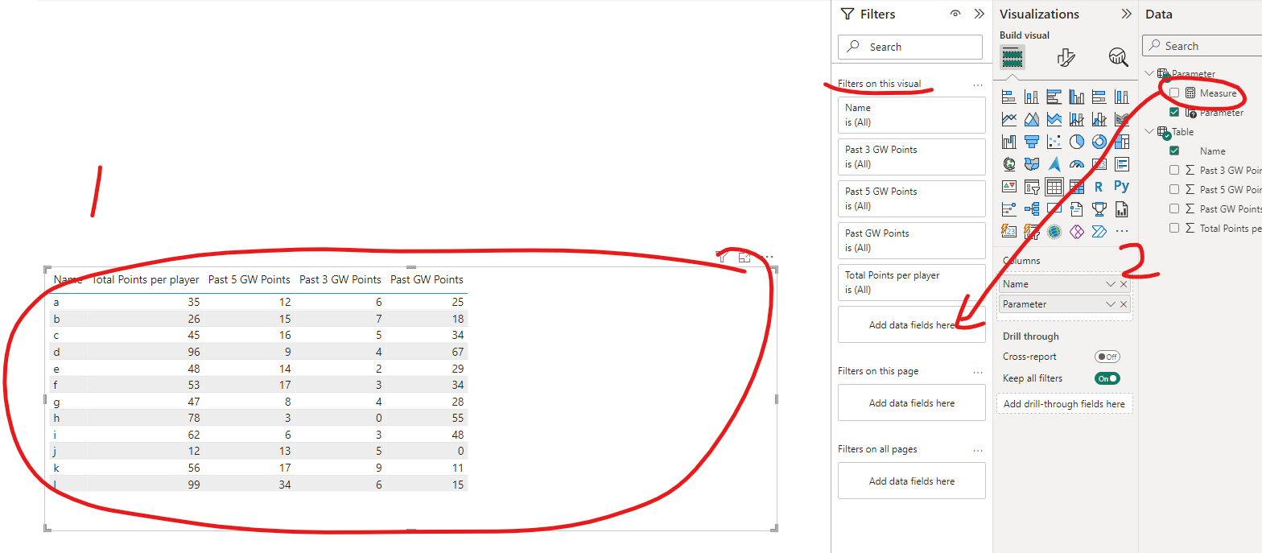The height and width of the screenshot is (553, 1262).
Task: Open Filters on this visual options menu
Action: [978, 84]
